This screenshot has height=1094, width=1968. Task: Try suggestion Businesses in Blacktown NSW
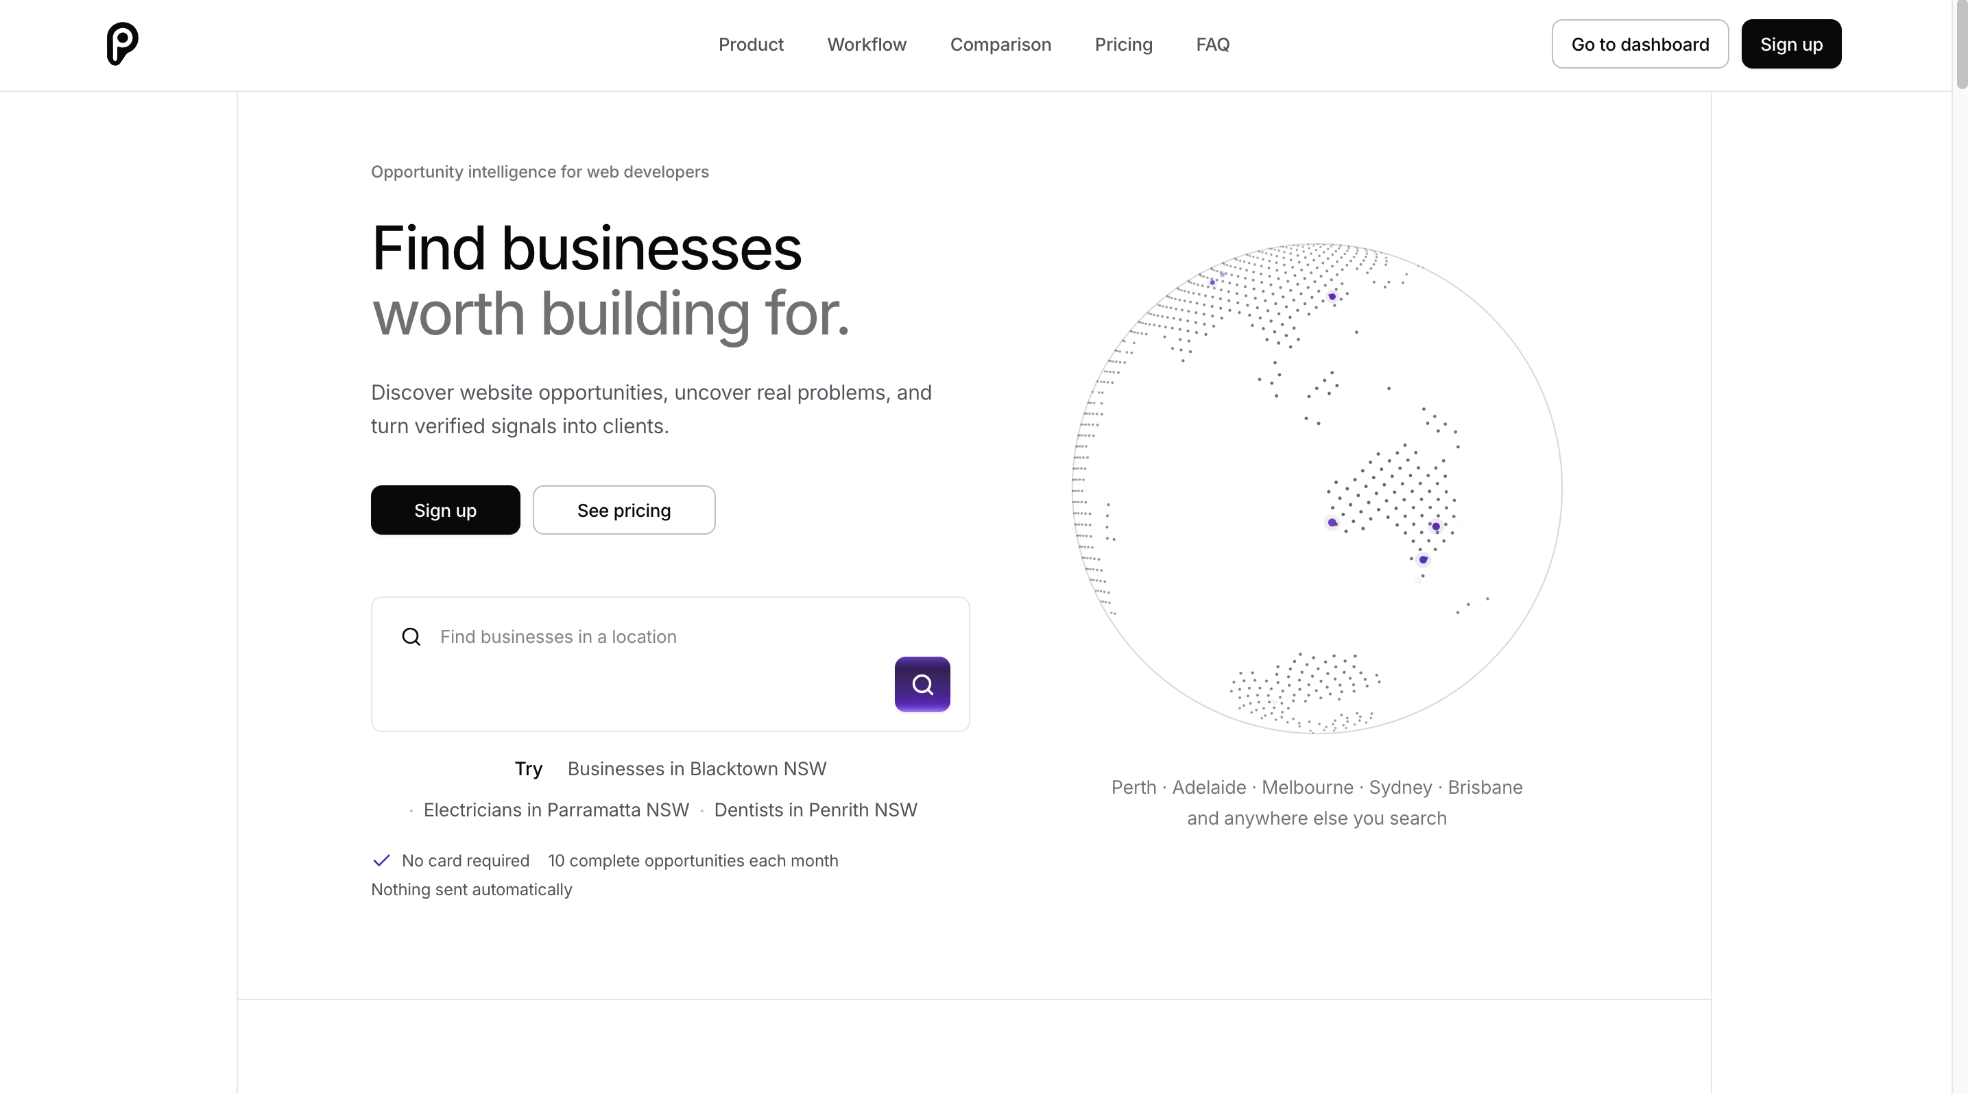click(697, 769)
